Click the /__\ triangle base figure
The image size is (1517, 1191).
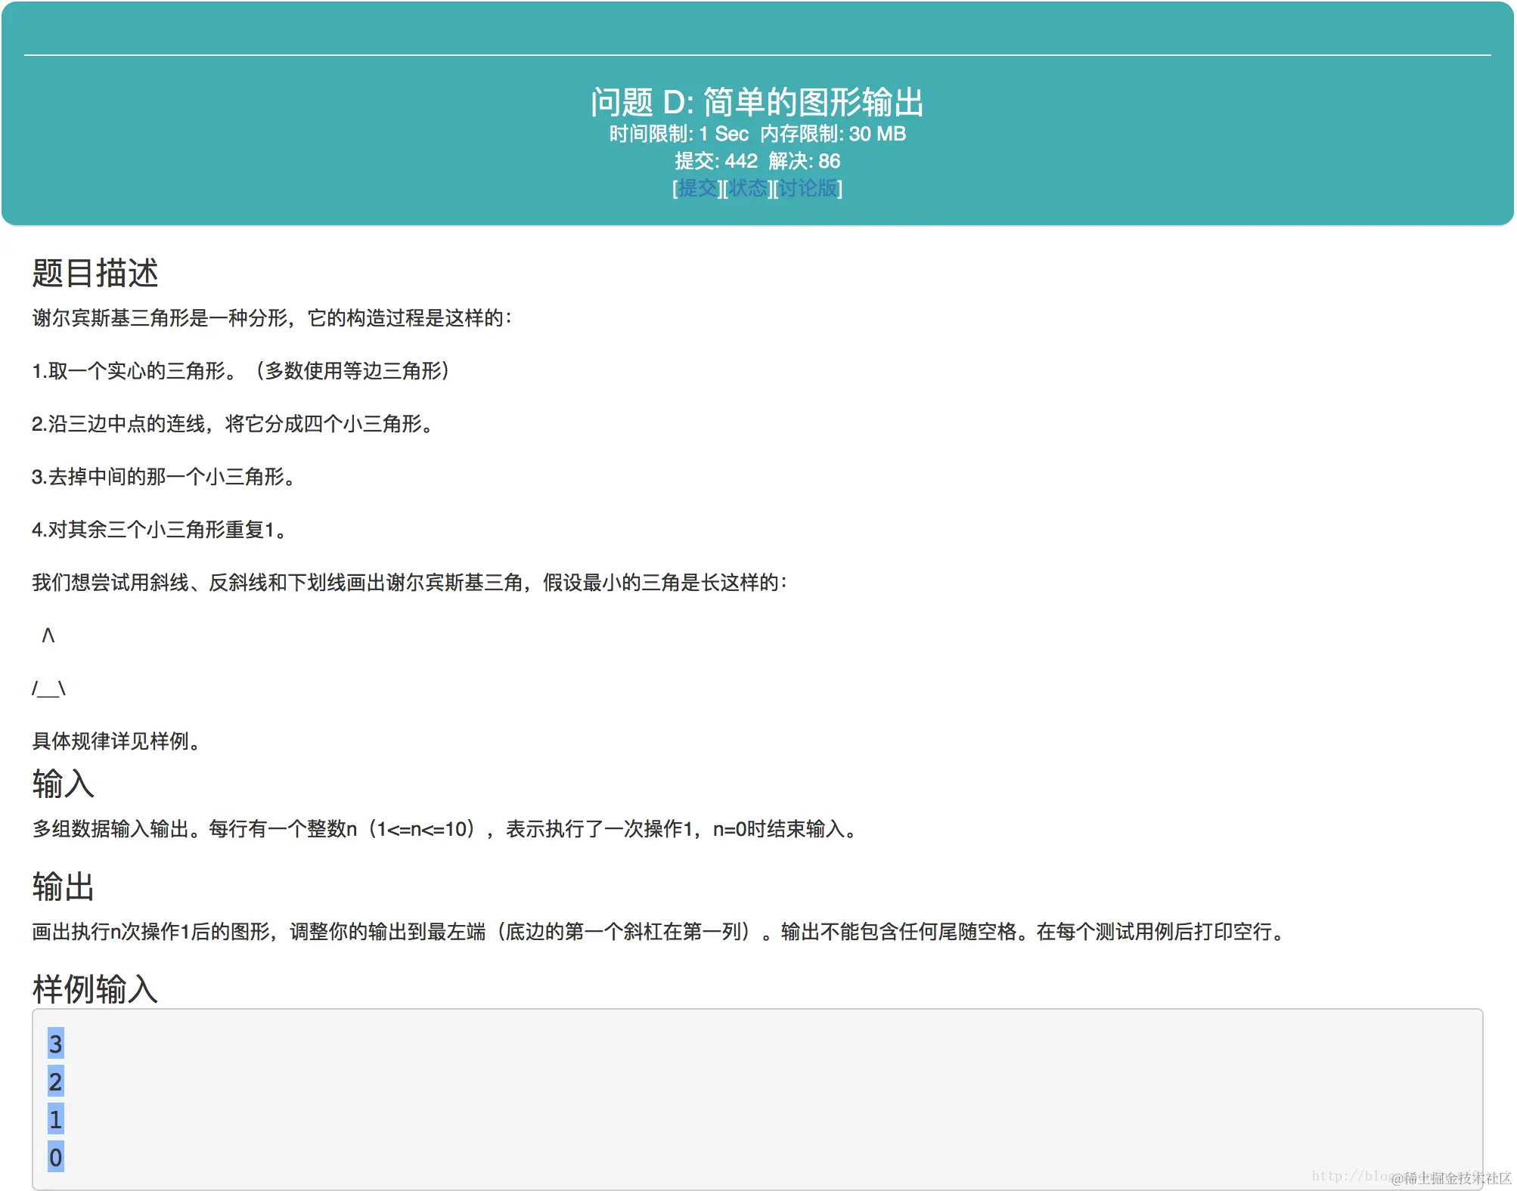point(48,688)
